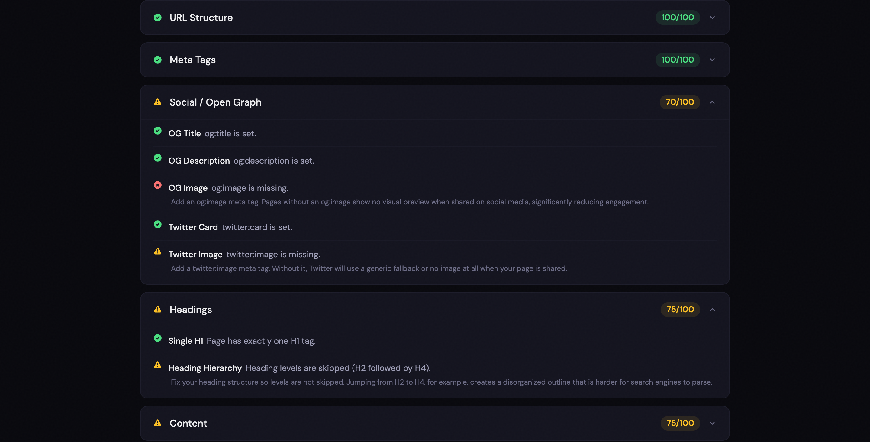Collapse the Headings section

tap(713, 309)
